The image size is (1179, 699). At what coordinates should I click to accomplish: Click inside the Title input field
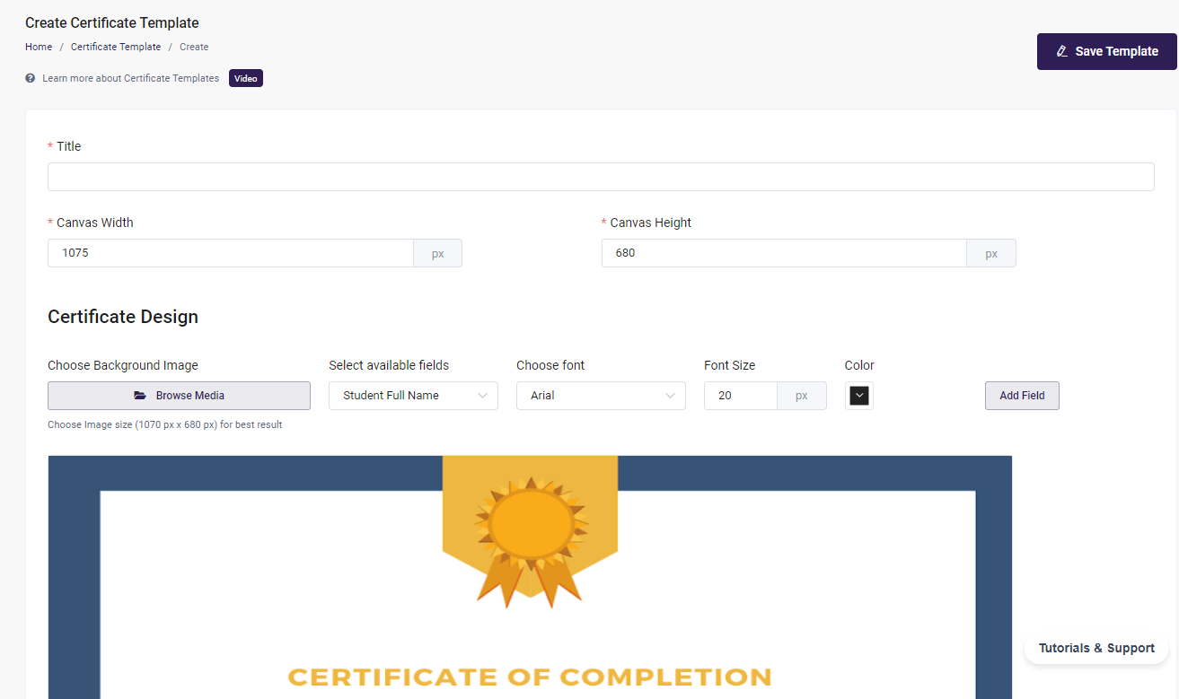(x=601, y=176)
